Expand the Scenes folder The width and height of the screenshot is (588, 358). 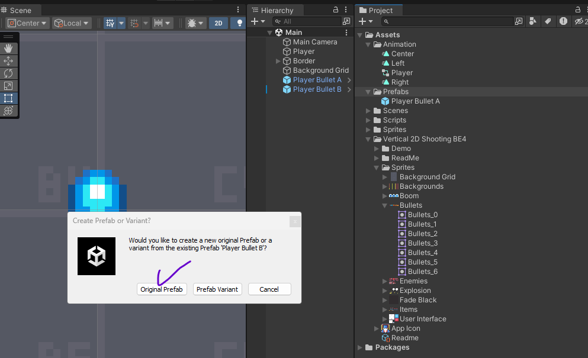[368, 111]
